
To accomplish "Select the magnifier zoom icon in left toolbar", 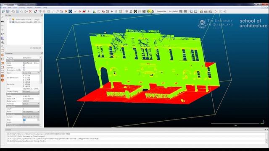I will [x=3, y=47].
